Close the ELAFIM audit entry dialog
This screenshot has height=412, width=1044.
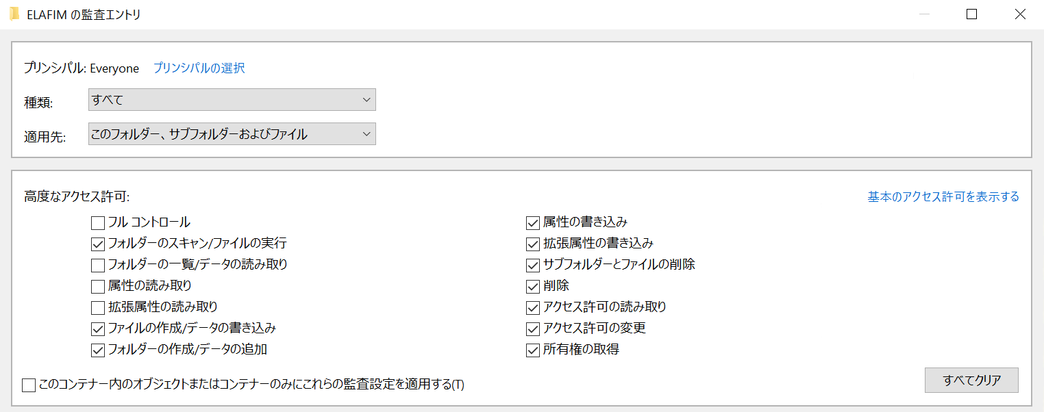point(1019,14)
